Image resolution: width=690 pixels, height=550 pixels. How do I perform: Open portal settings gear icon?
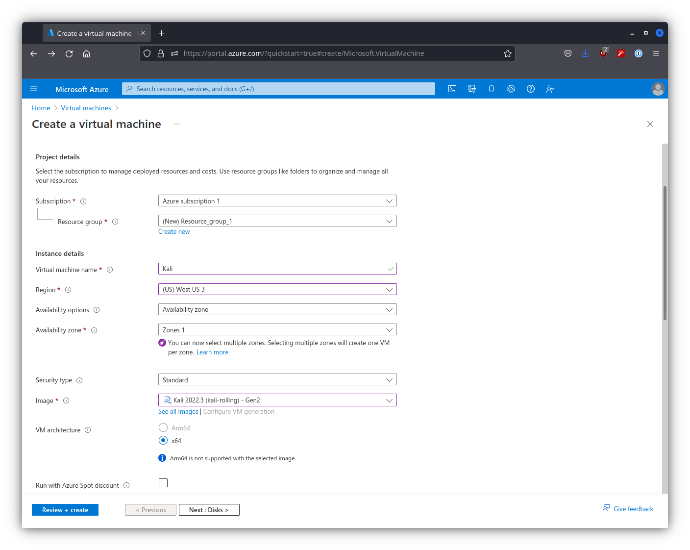[511, 89]
